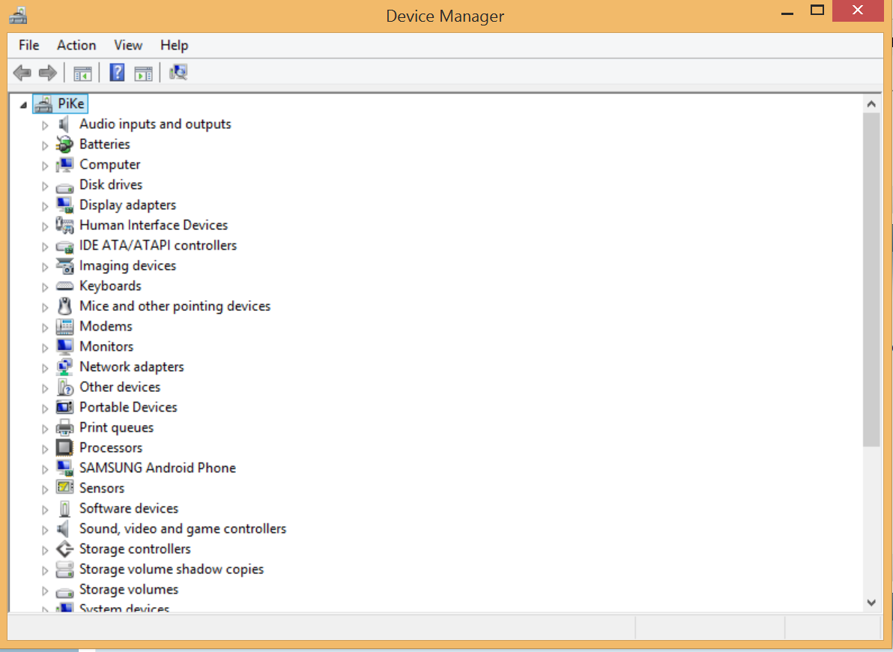Expand the Other devices node
The width and height of the screenshot is (893, 652).
(45, 388)
